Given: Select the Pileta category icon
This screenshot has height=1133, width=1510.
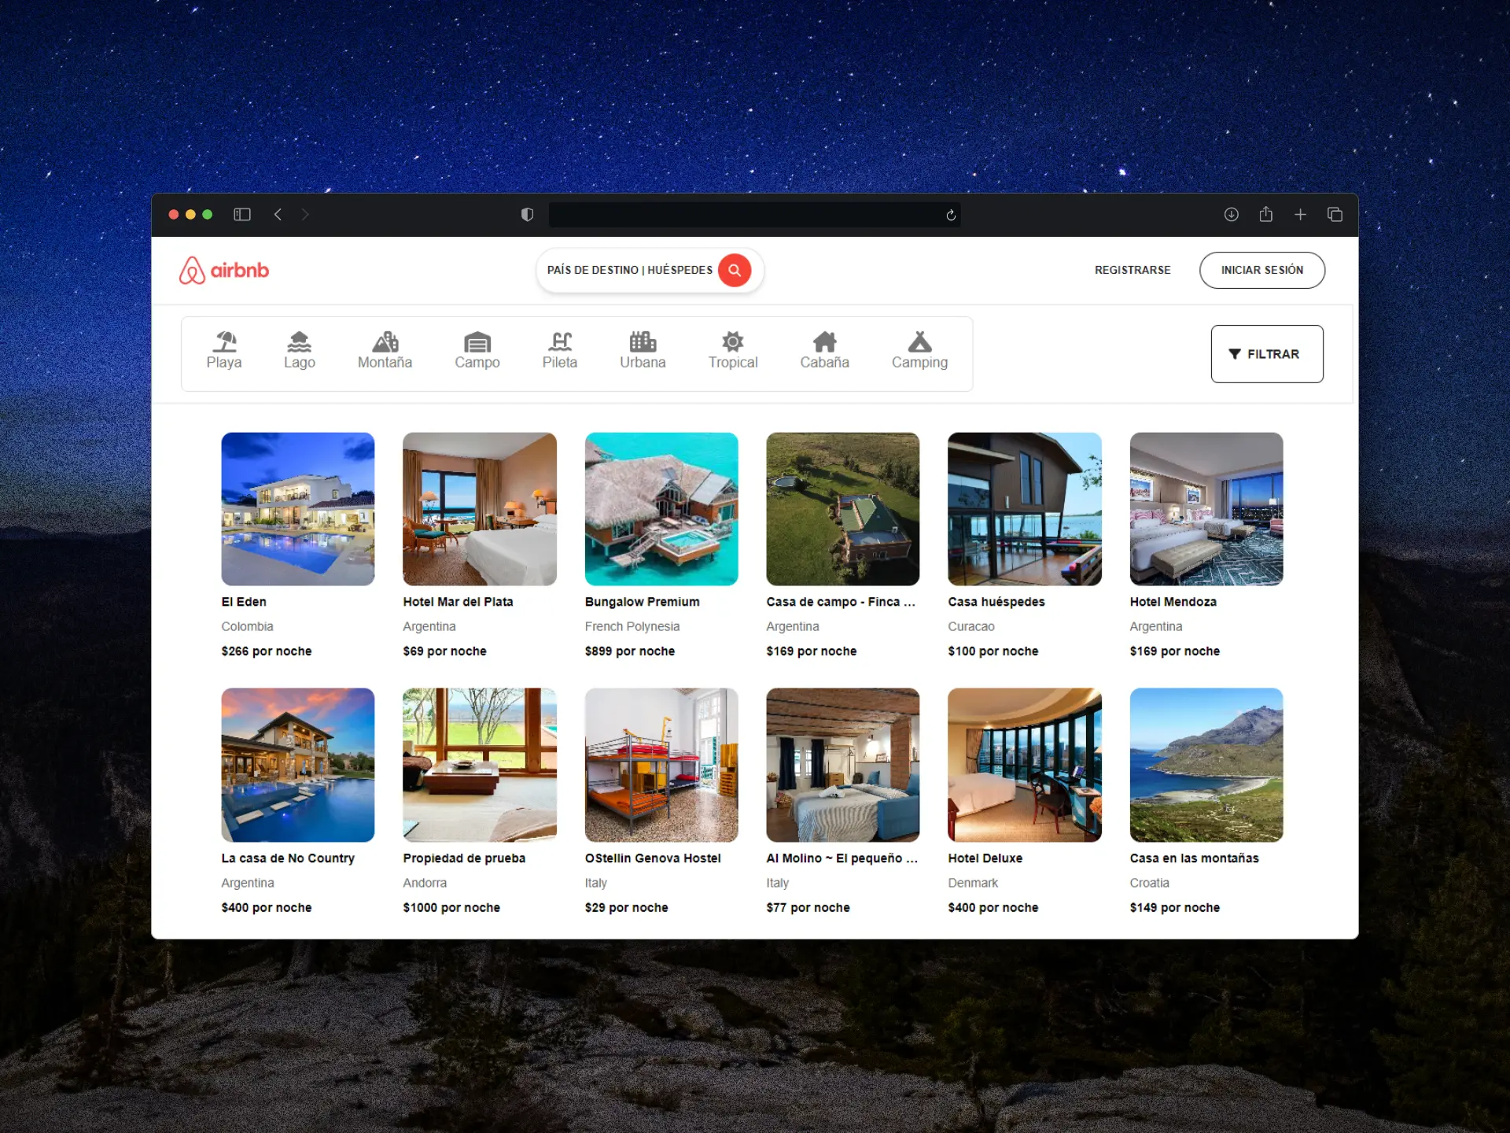Looking at the screenshot, I should (560, 341).
